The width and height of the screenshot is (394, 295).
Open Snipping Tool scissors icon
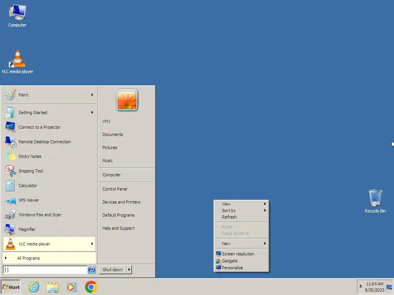point(10,171)
